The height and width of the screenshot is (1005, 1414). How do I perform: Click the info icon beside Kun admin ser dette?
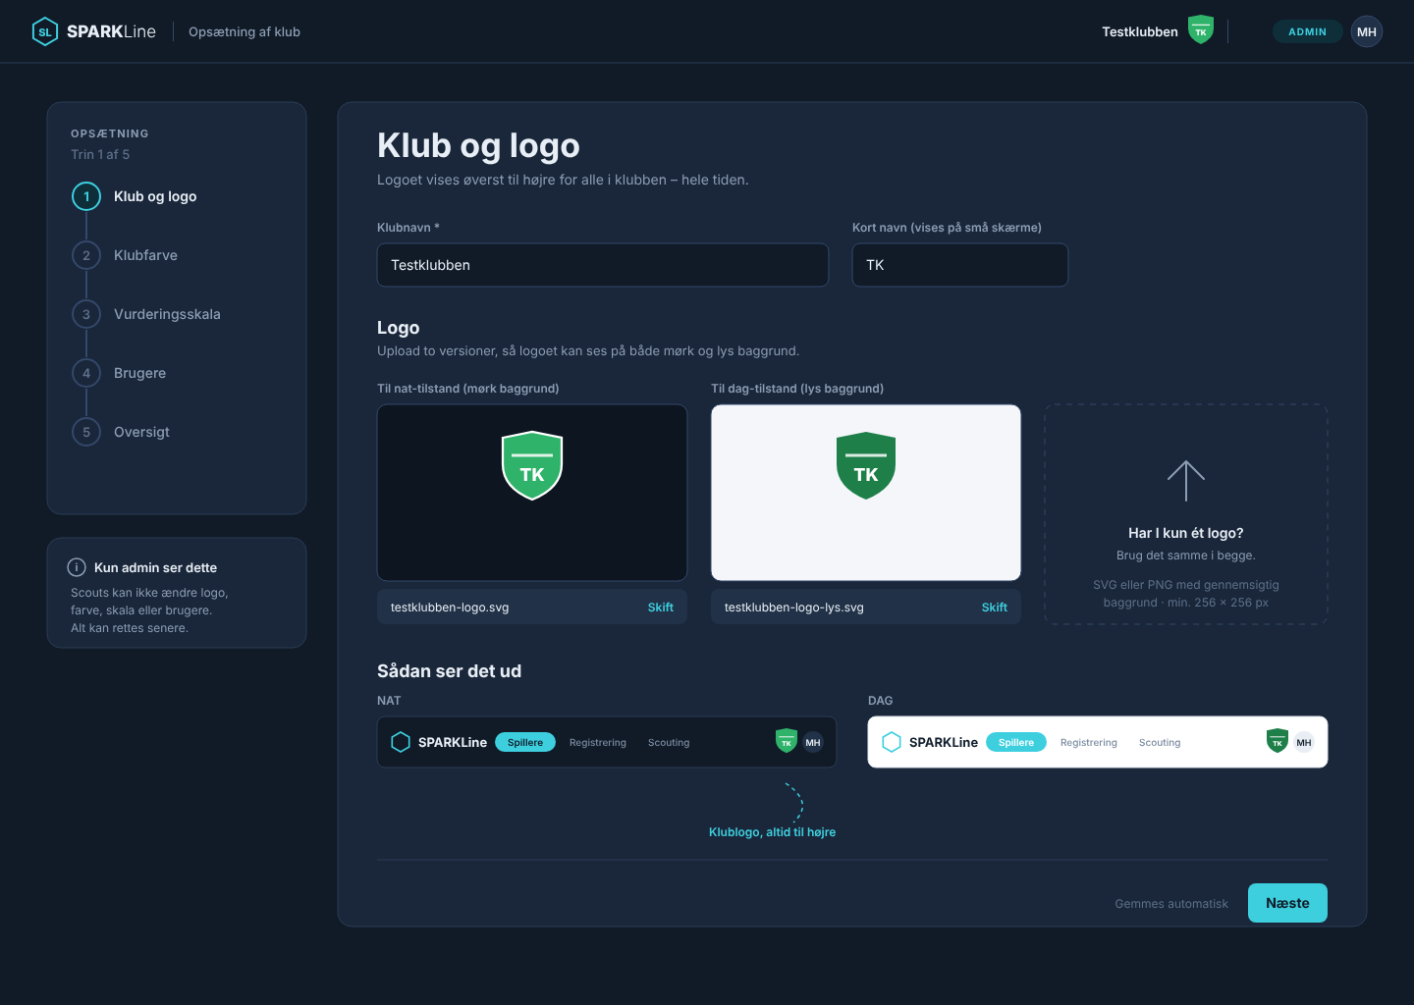pyautogui.click(x=77, y=567)
